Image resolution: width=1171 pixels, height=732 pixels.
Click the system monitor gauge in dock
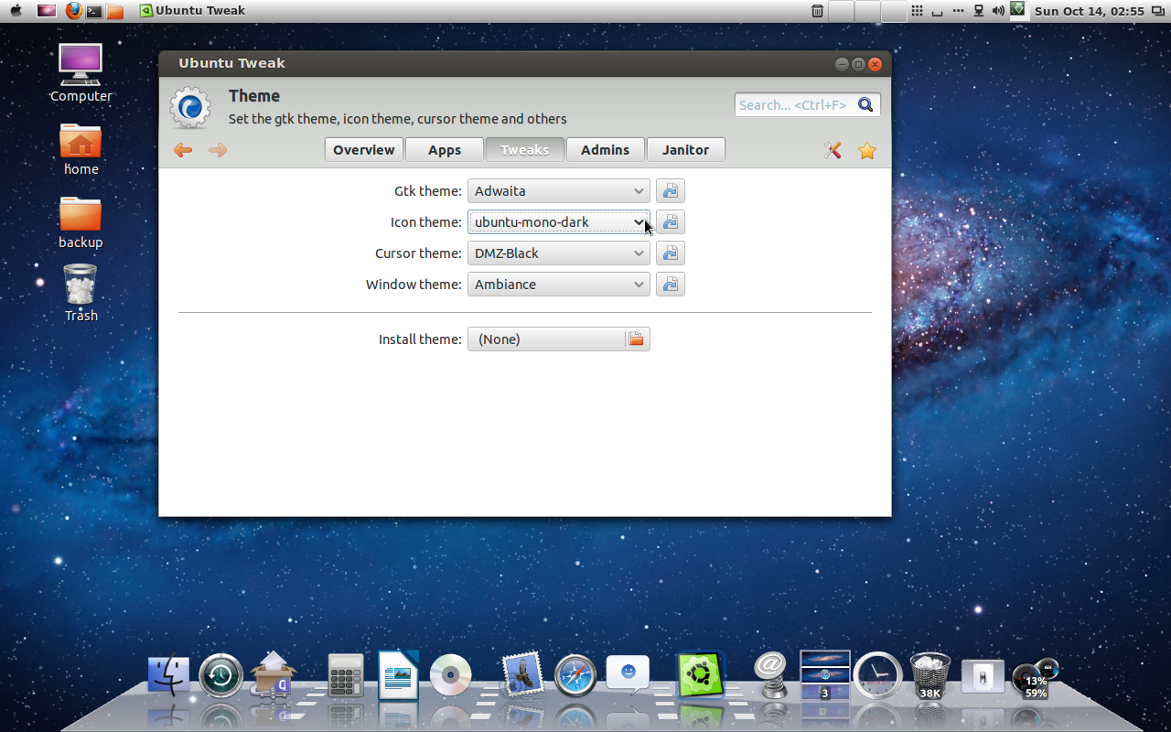click(1035, 679)
